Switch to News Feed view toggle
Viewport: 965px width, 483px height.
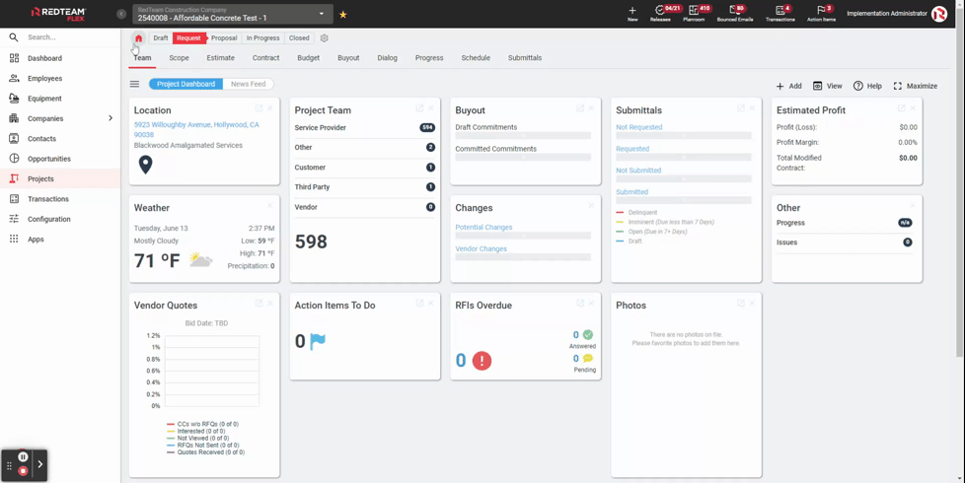coord(249,84)
